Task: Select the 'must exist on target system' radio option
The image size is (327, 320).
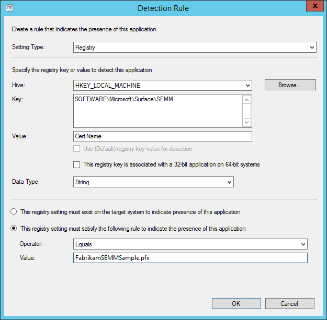Action: point(13,212)
